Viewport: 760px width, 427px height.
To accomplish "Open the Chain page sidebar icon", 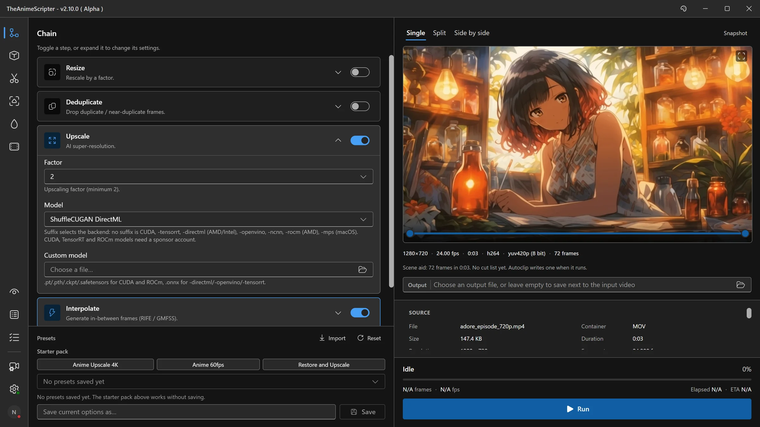I will (x=14, y=33).
